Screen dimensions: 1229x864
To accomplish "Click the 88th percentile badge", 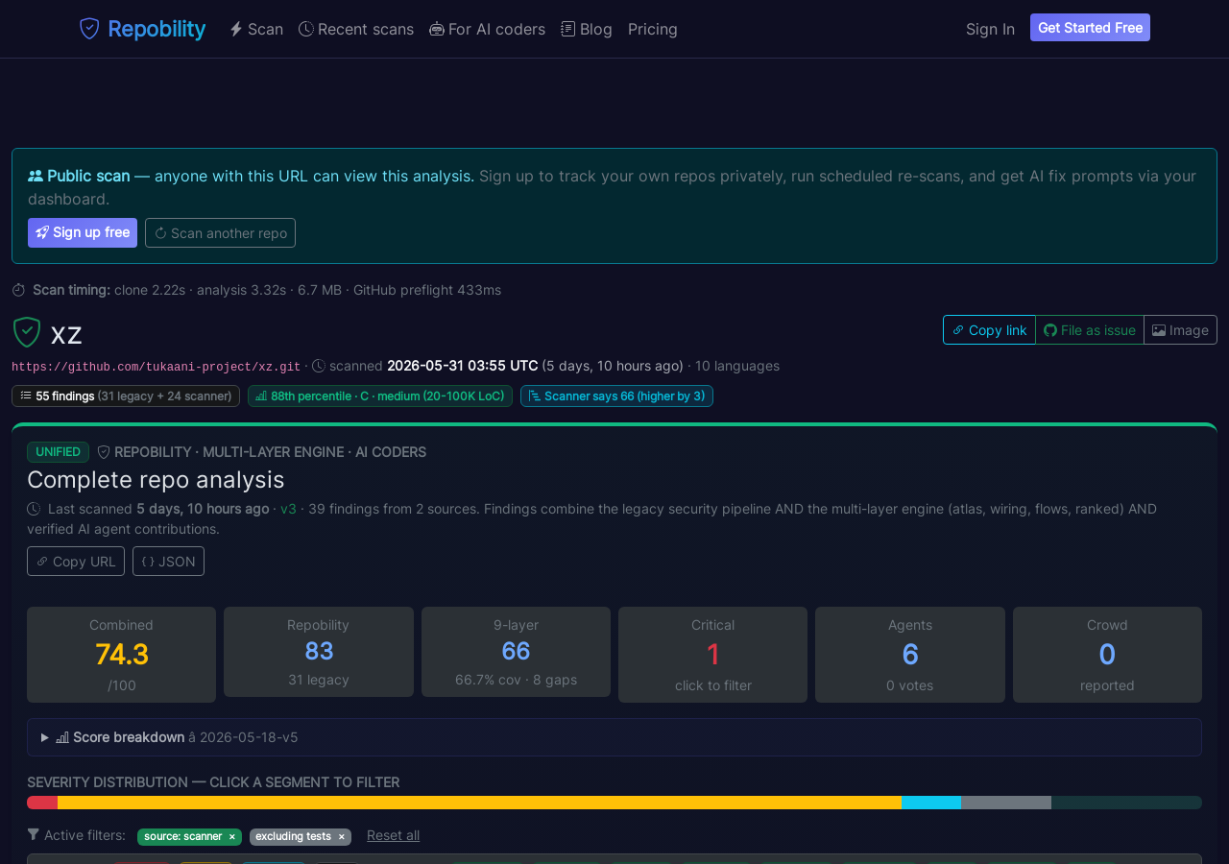I will click(x=380, y=396).
